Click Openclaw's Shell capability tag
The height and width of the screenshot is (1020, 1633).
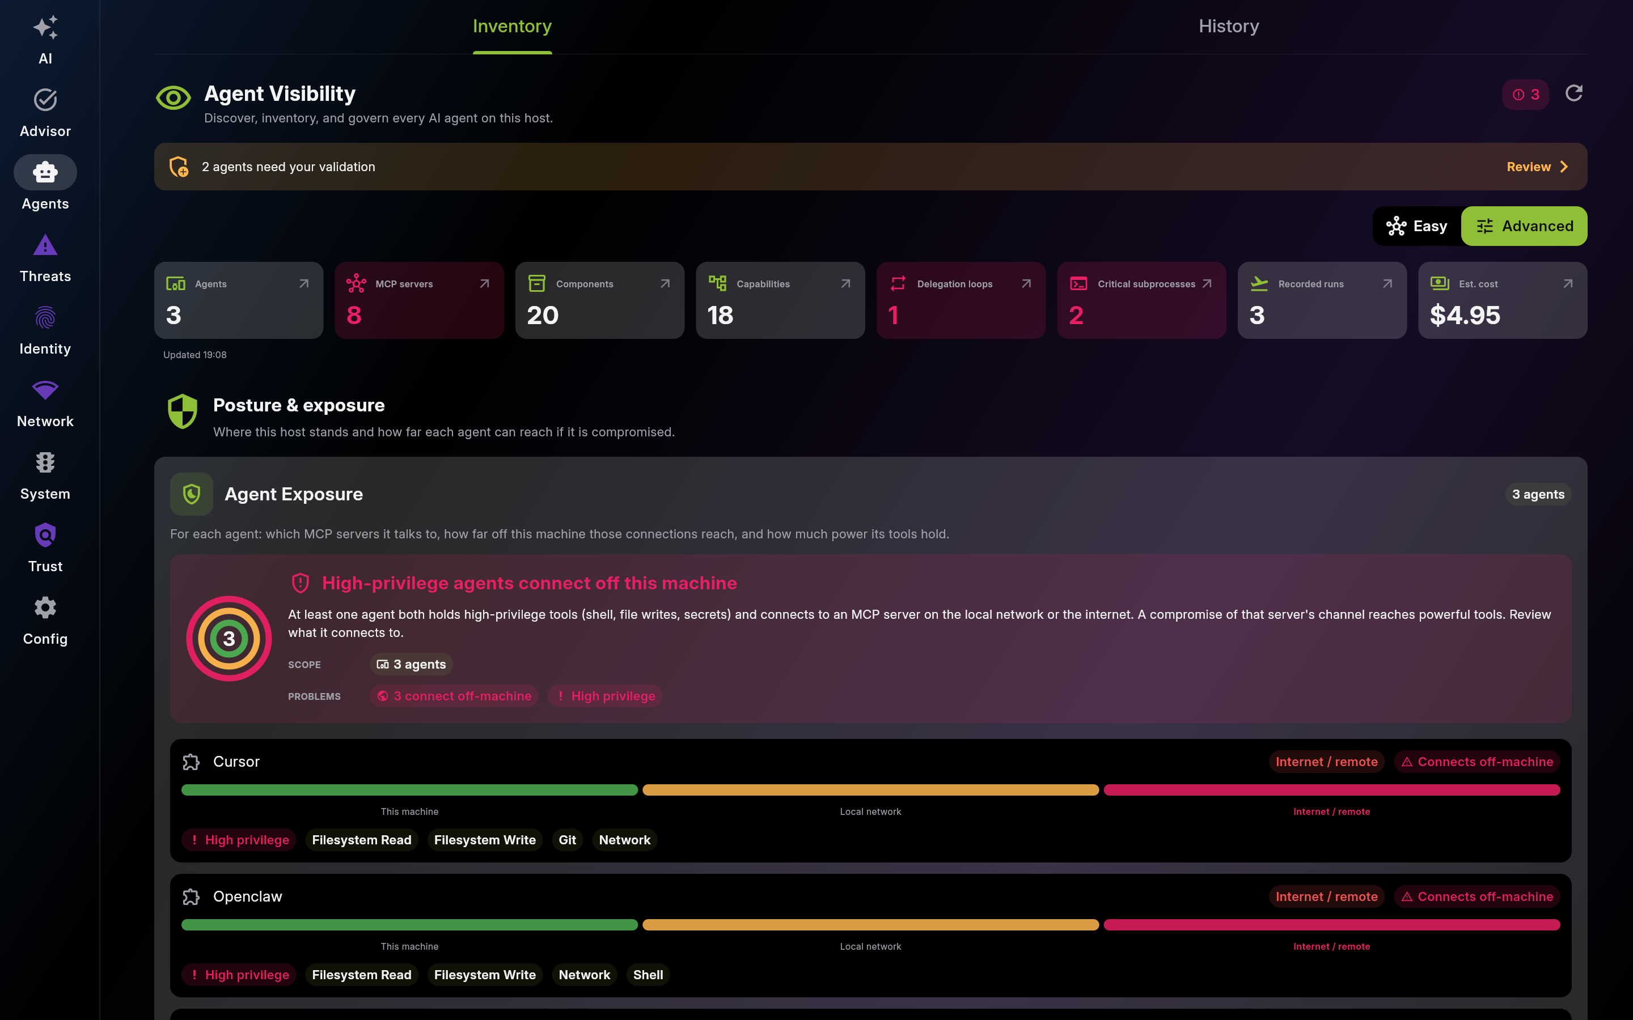(648, 975)
